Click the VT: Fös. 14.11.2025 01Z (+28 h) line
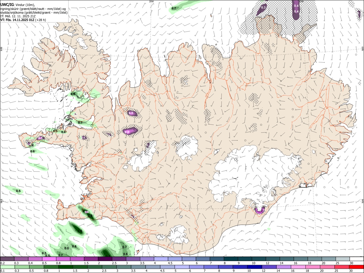The image size is (364, 273). (23, 20)
